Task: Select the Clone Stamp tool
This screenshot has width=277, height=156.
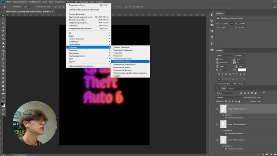Action: (x=3, y=43)
